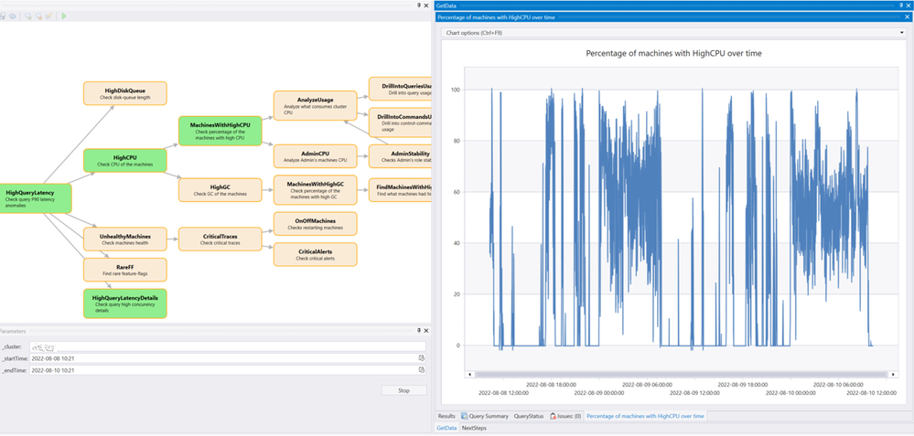The height and width of the screenshot is (436, 914).
Task: Click the _cluster parameter label
Action: pos(12,347)
